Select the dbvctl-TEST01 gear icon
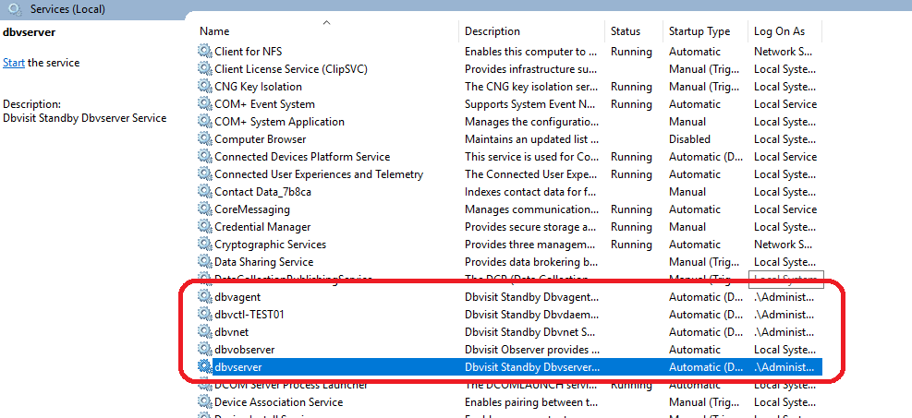The image size is (912, 418). tap(205, 314)
